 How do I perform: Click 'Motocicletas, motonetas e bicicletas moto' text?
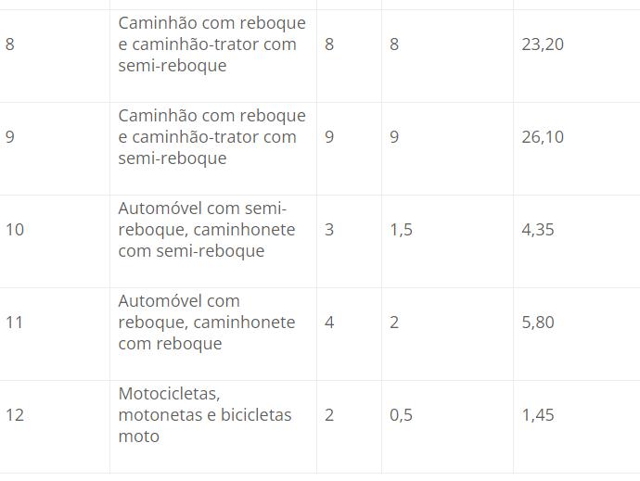click(x=205, y=414)
